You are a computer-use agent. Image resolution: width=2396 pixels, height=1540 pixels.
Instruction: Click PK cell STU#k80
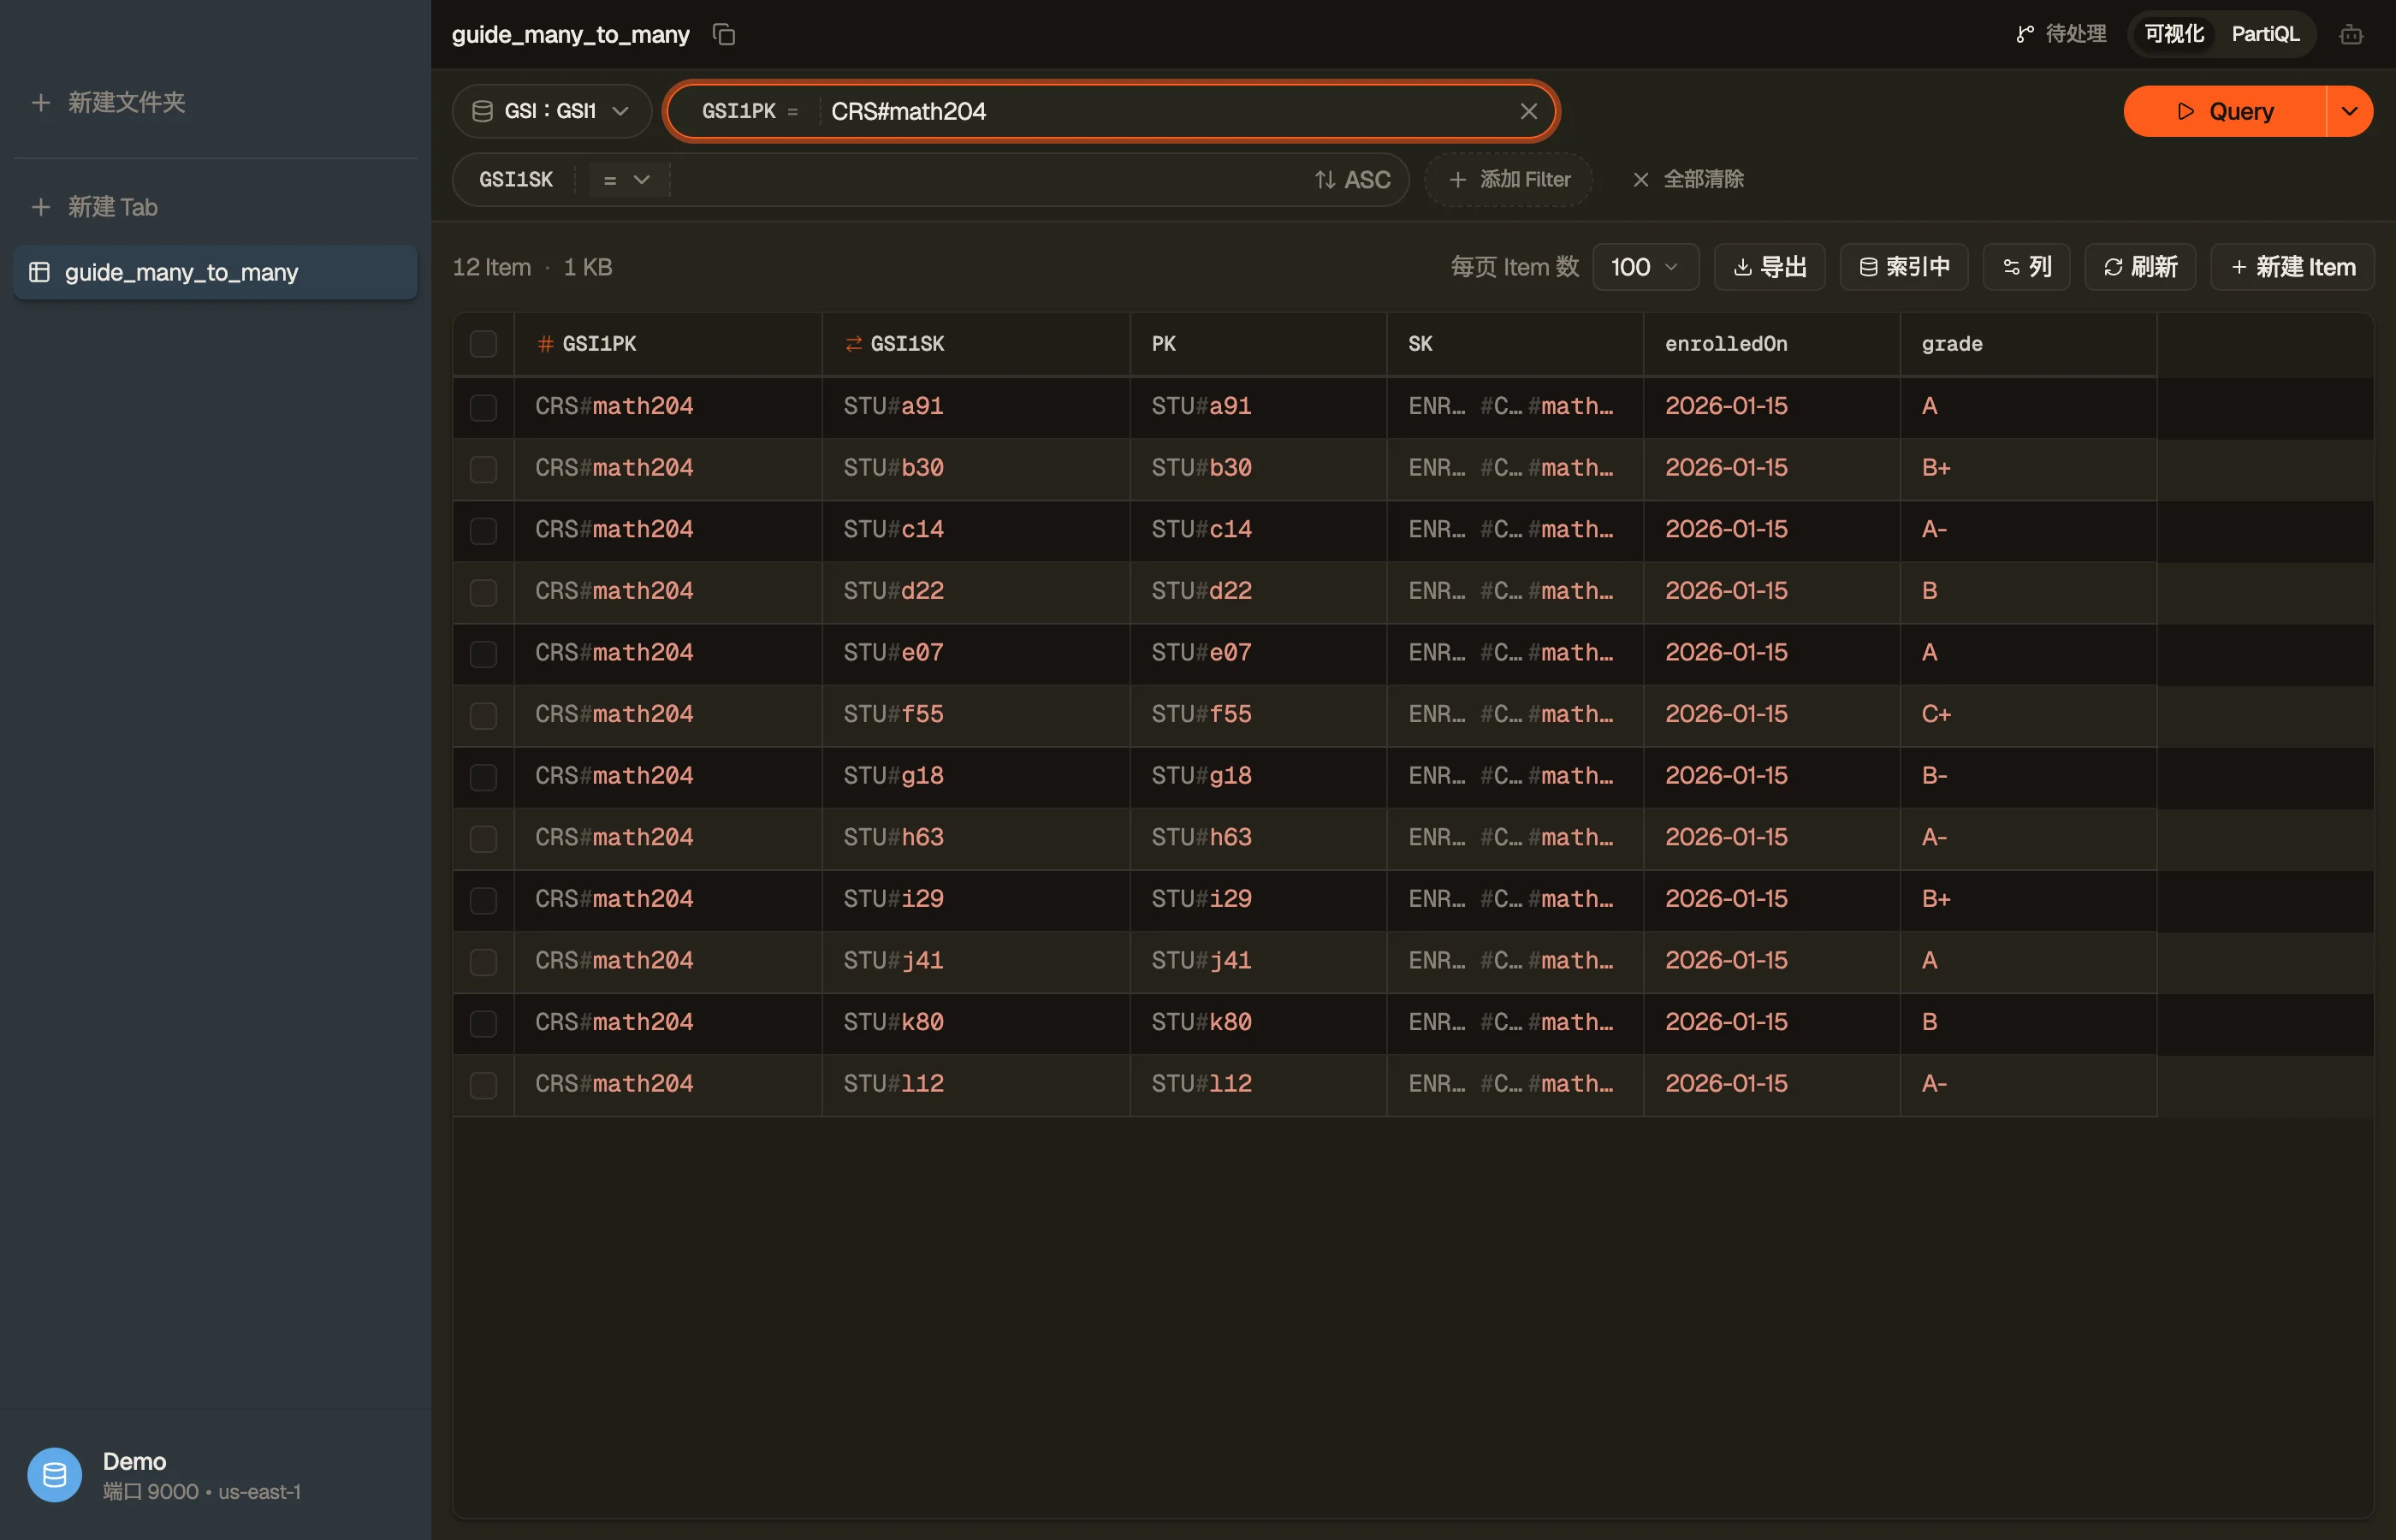pos(1258,1022)
